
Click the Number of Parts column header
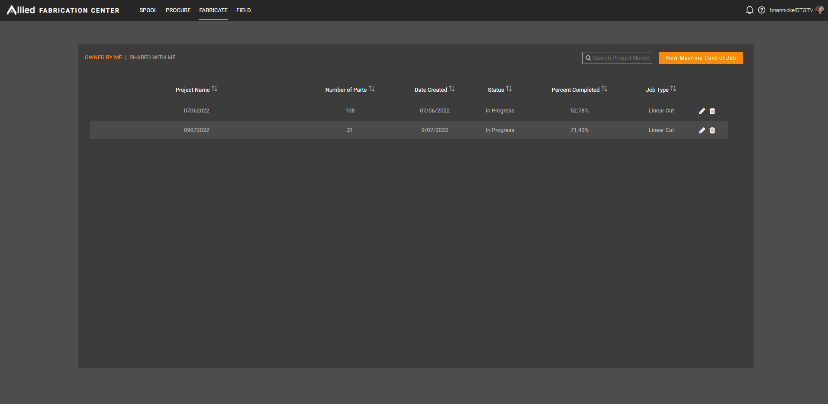[x=346, y=90]
